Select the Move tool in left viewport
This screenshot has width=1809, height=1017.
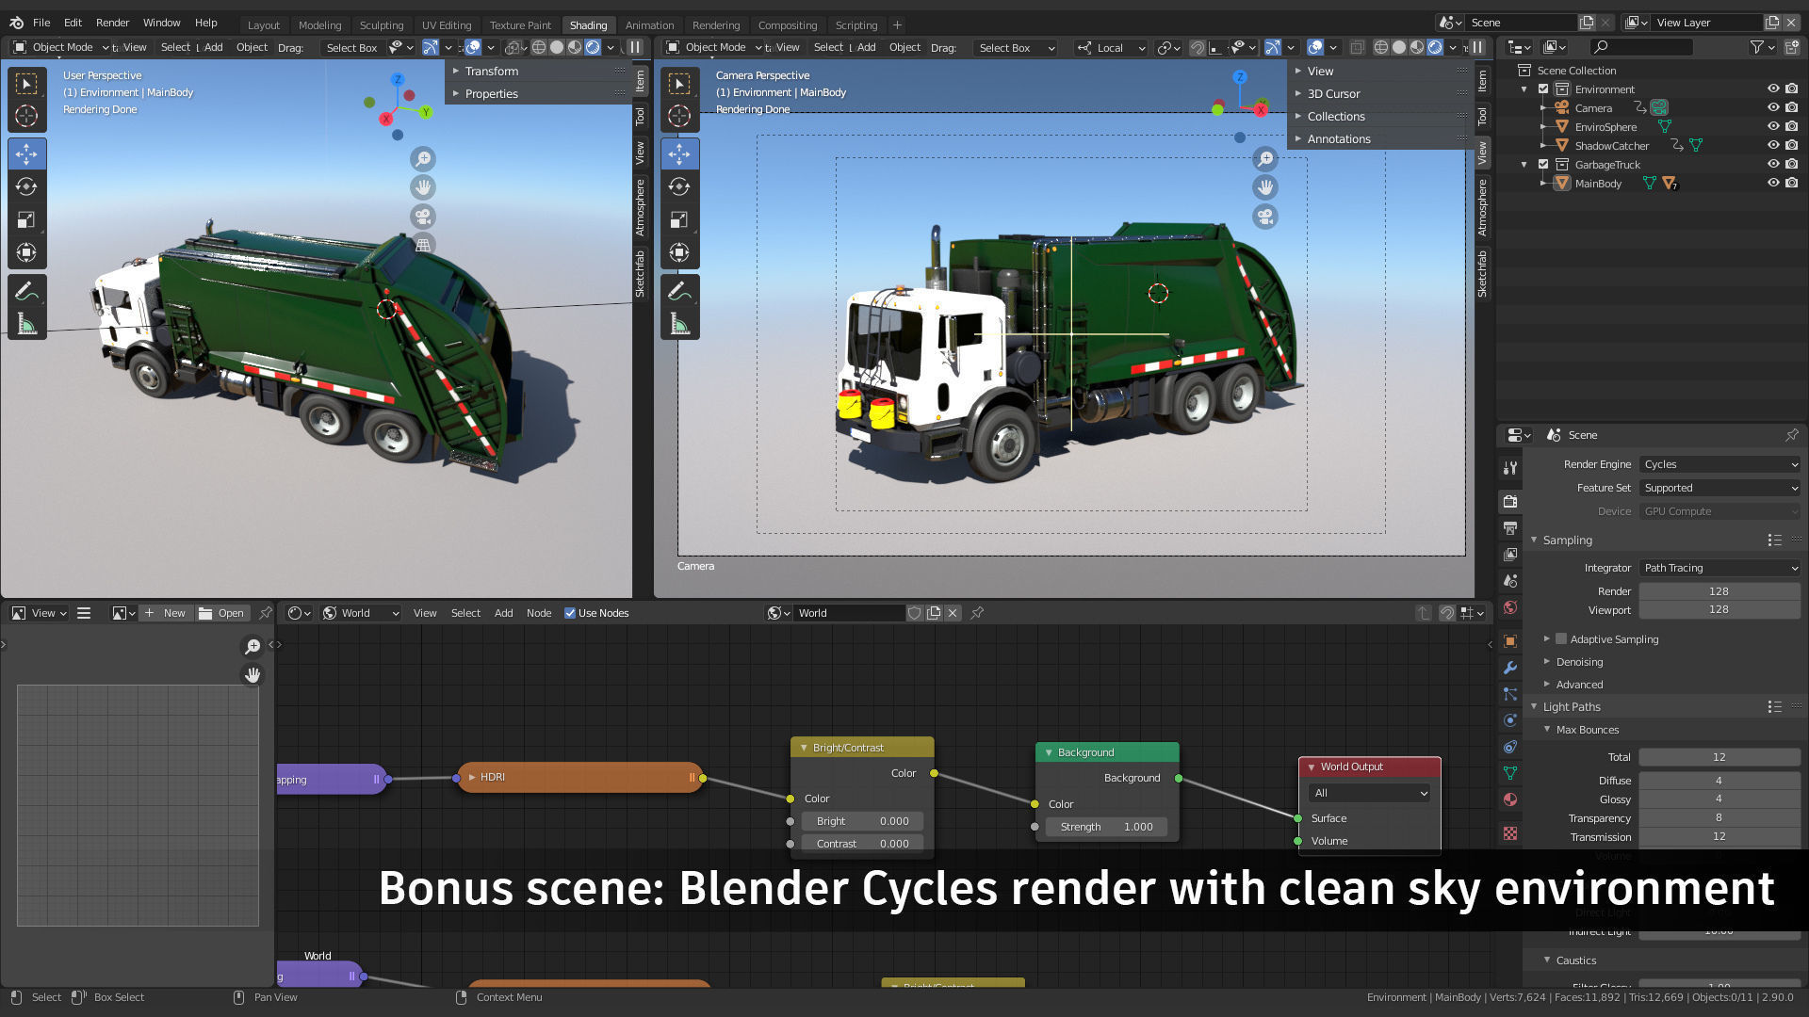click(x=26, y=153)
